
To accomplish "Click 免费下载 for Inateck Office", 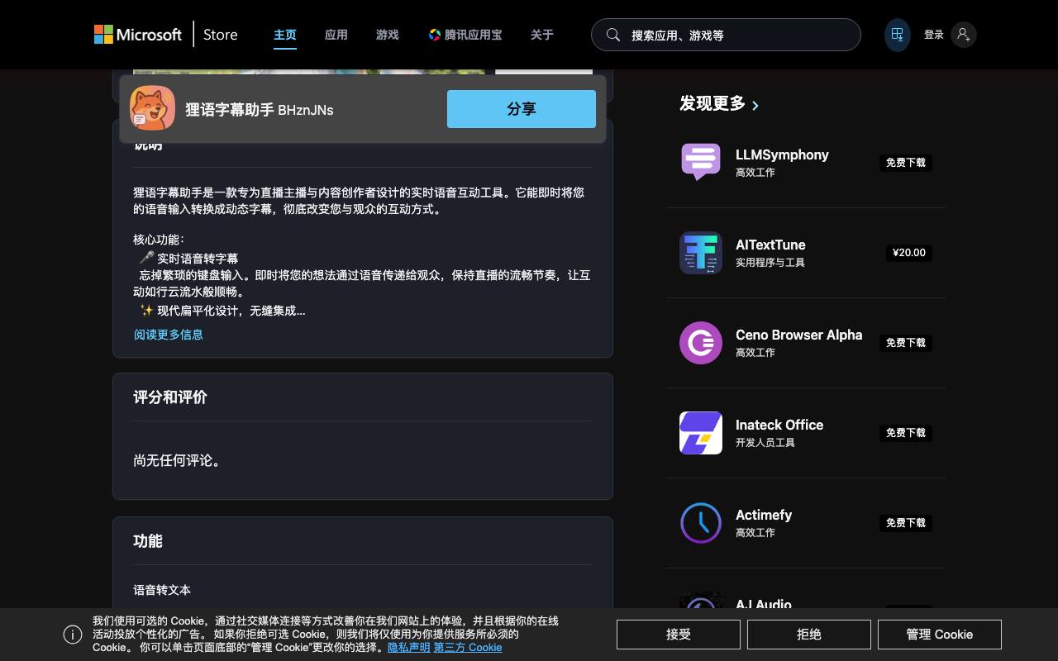I will (x=906, y=433).
